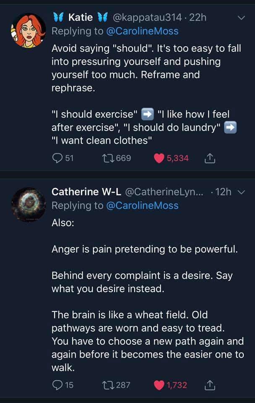Image resolution: width=255 pixels, height=403 pixels.
Task: Open tweet text starting "Anger is pain"
Action: click(x=145, y=249)
